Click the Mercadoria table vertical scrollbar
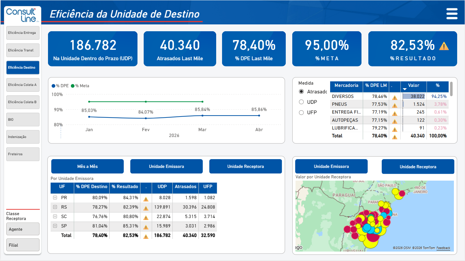 451,89
